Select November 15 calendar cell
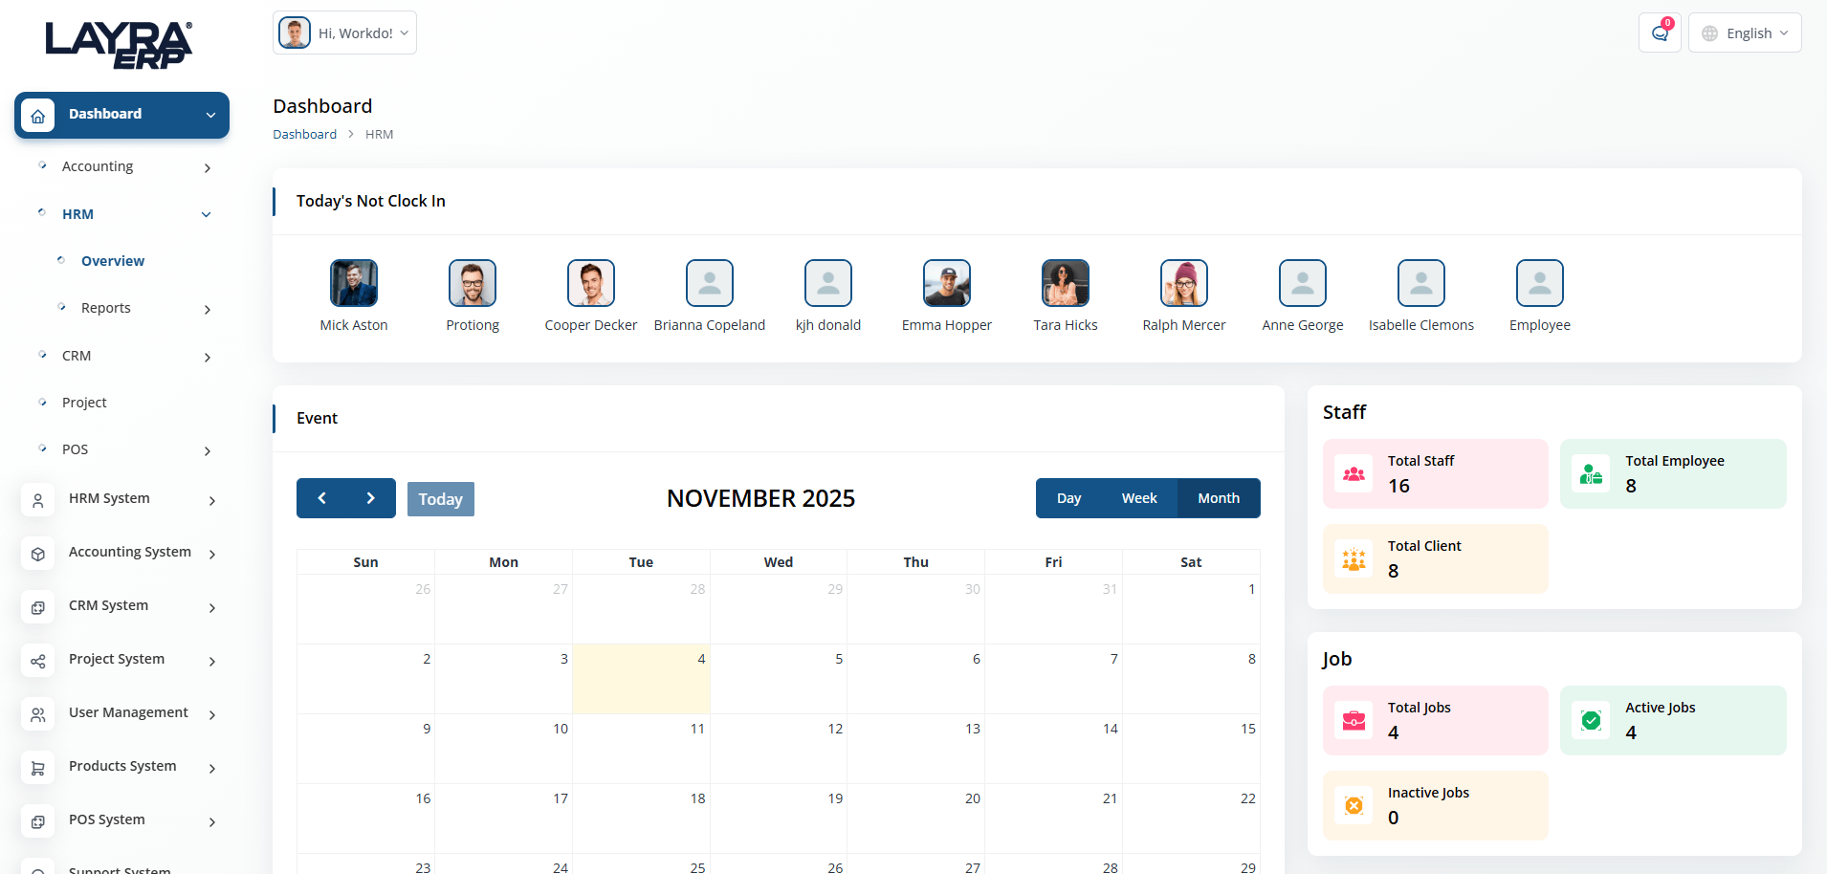This screenshot has width=1827, height=874. click(1191, 749)
